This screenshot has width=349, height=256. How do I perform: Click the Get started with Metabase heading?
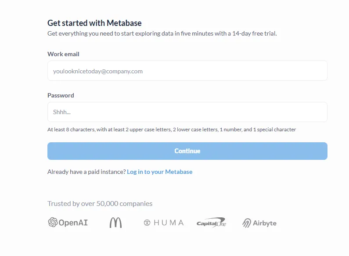click(94, 23)
